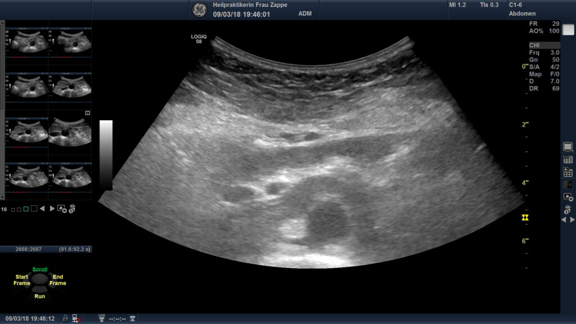Click the monitor display icon in right sidebar

(568, 147)
